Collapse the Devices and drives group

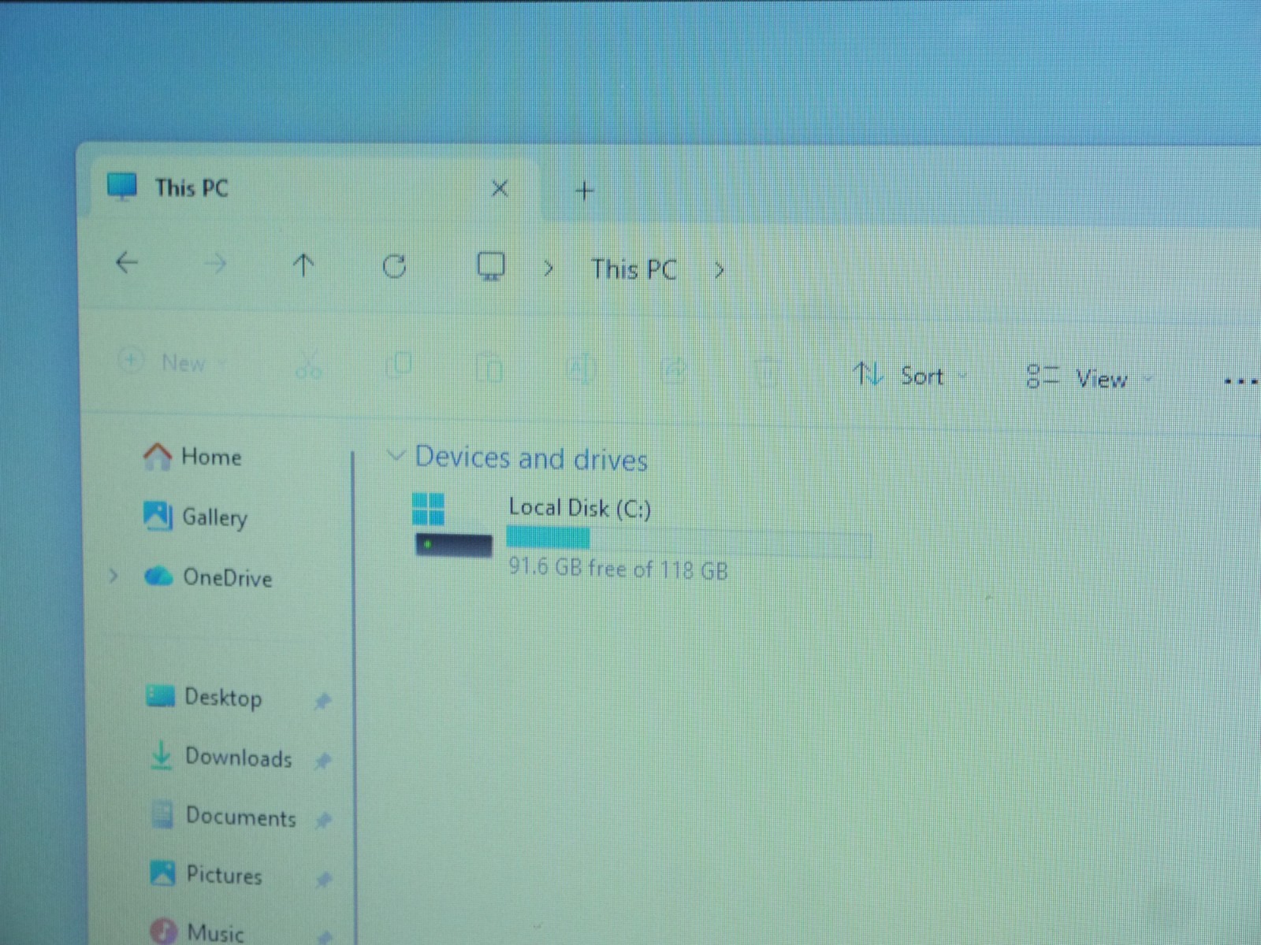(x=396, y=455)
